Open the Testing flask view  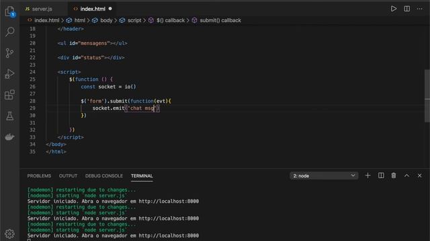click(10, 116)
